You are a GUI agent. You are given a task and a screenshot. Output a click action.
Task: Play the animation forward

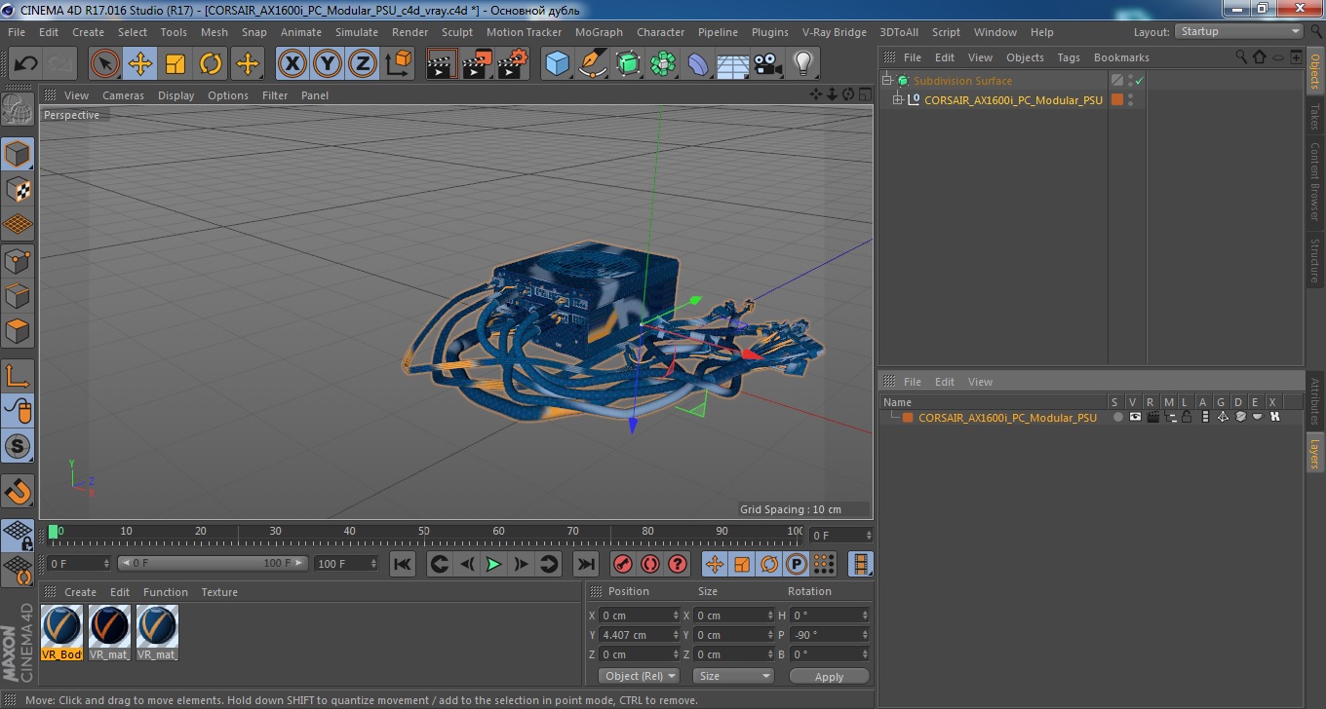pyautogui.click(x=494, y=564)
